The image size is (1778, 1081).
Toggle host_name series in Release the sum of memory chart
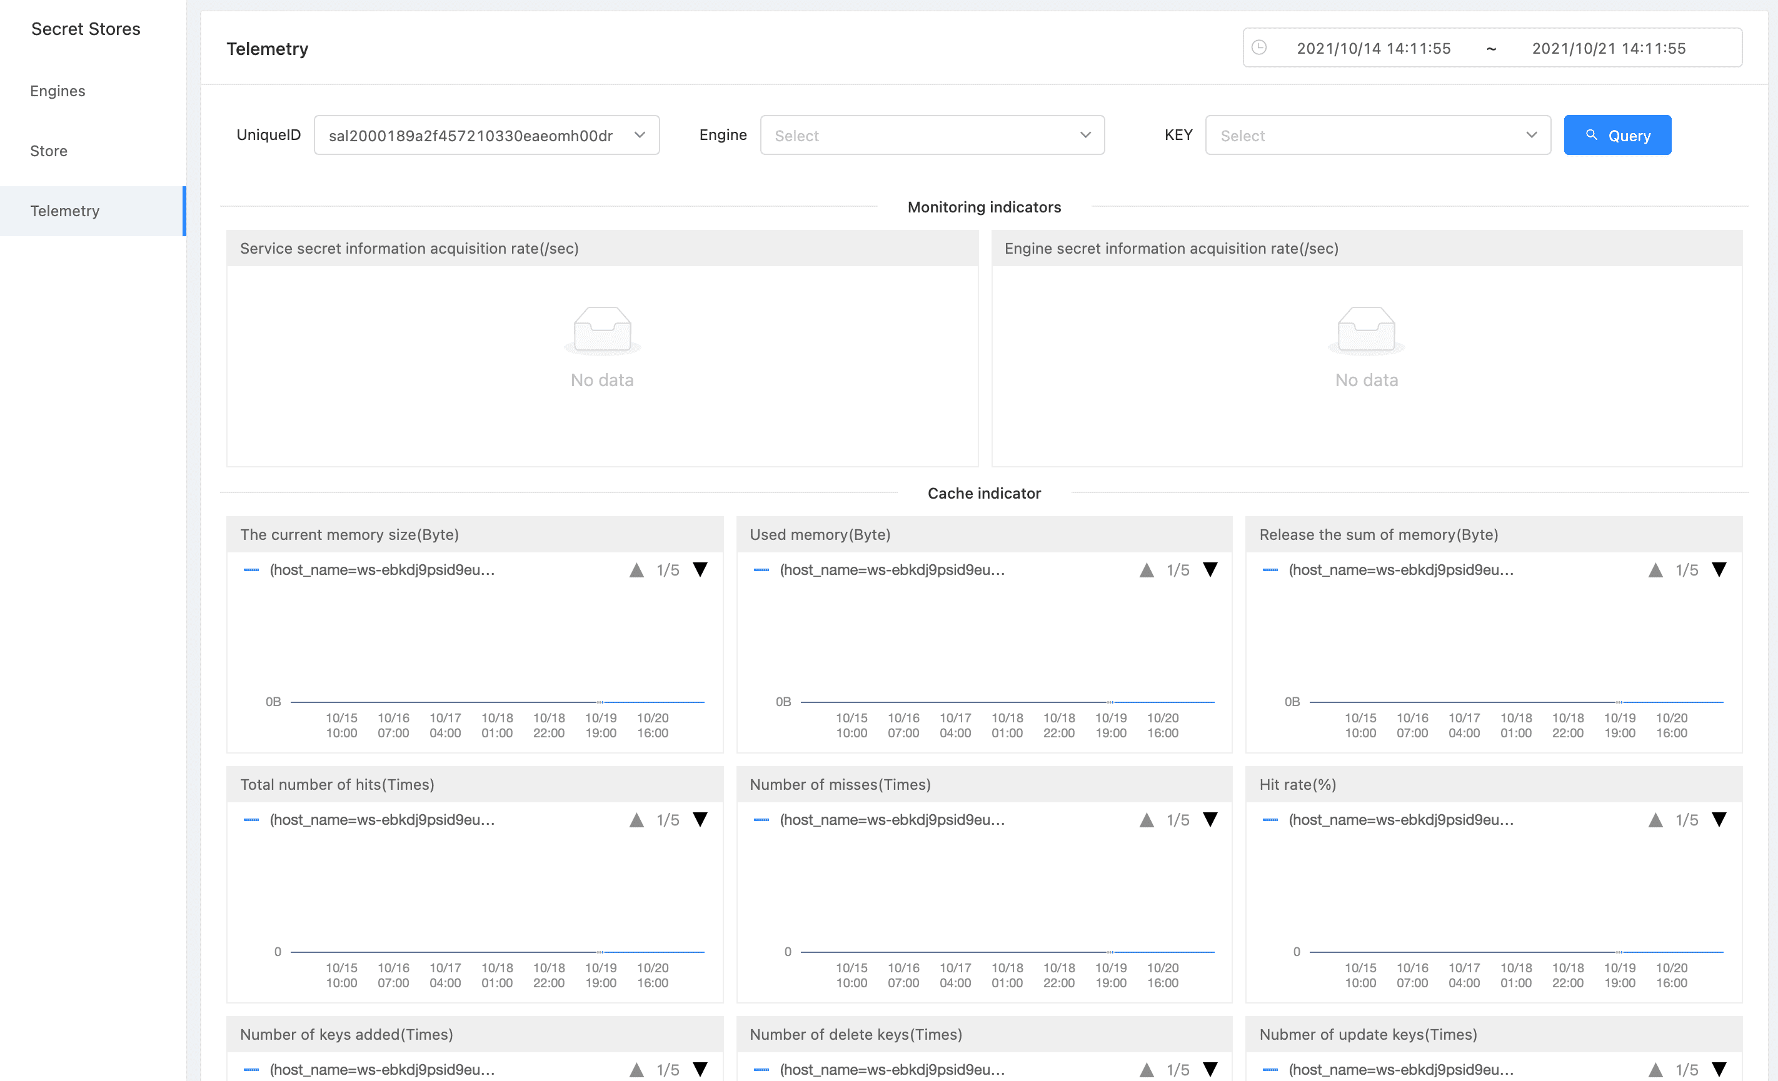click(1389, 570)
